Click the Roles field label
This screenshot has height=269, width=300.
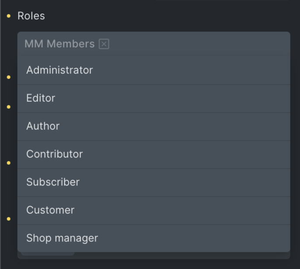click(x=31, y=16)
